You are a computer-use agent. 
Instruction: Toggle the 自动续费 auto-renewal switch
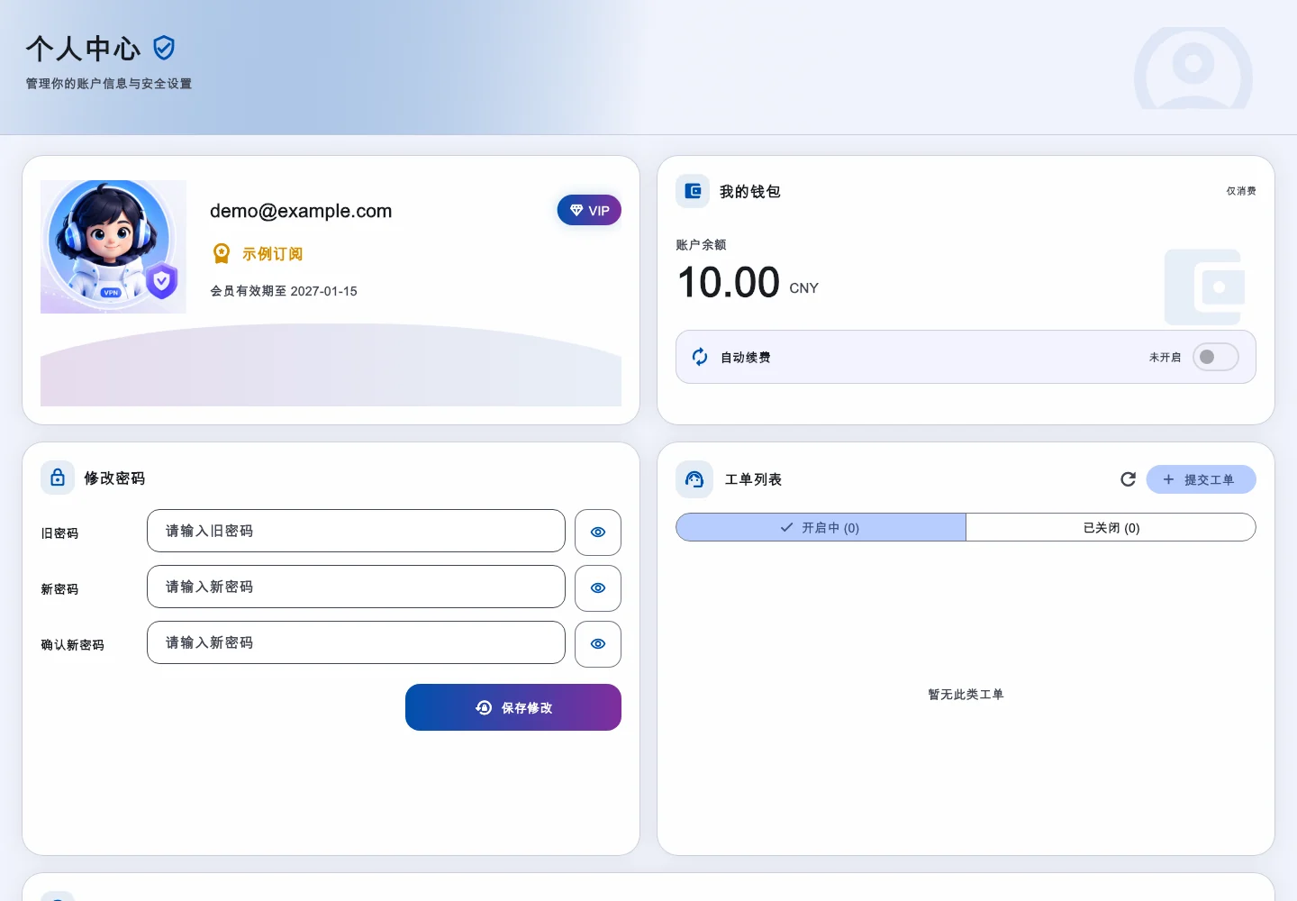click(1215, 357)
